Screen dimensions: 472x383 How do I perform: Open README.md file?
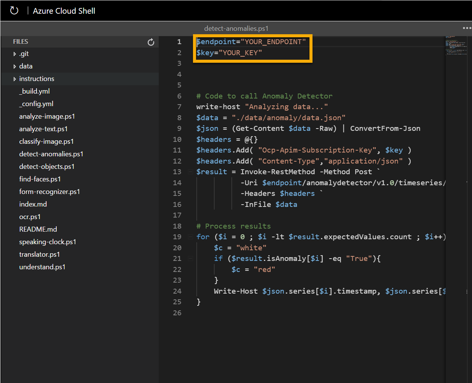click(x=38, y=229)
